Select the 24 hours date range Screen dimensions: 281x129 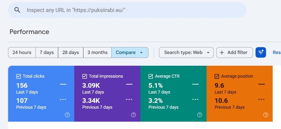(22, 52)
